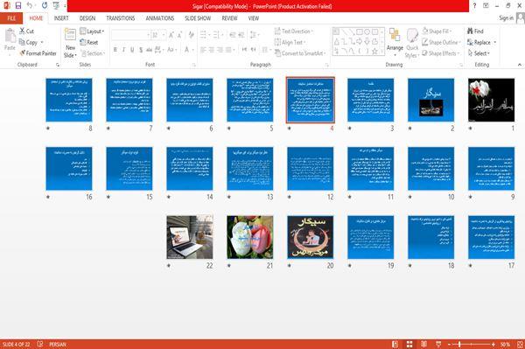Open Quick Styles gallery
Screen dimensions: 525x349
[412, 44]
